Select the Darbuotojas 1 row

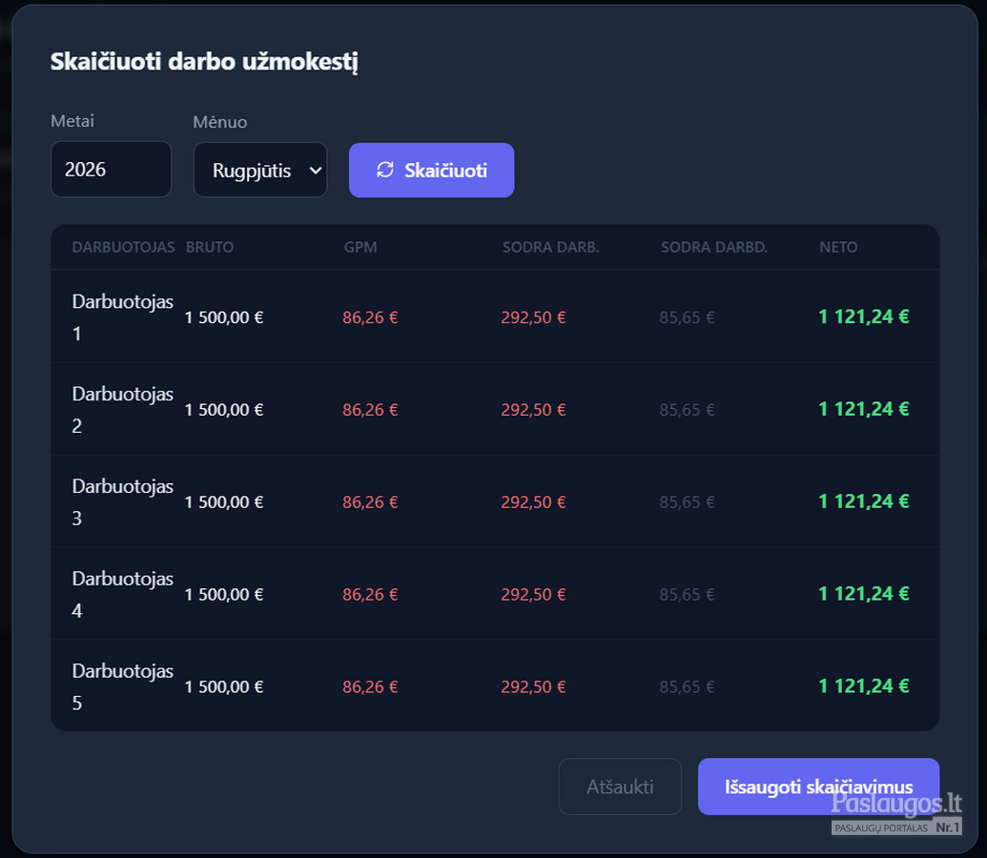click(x=495, y=317)
